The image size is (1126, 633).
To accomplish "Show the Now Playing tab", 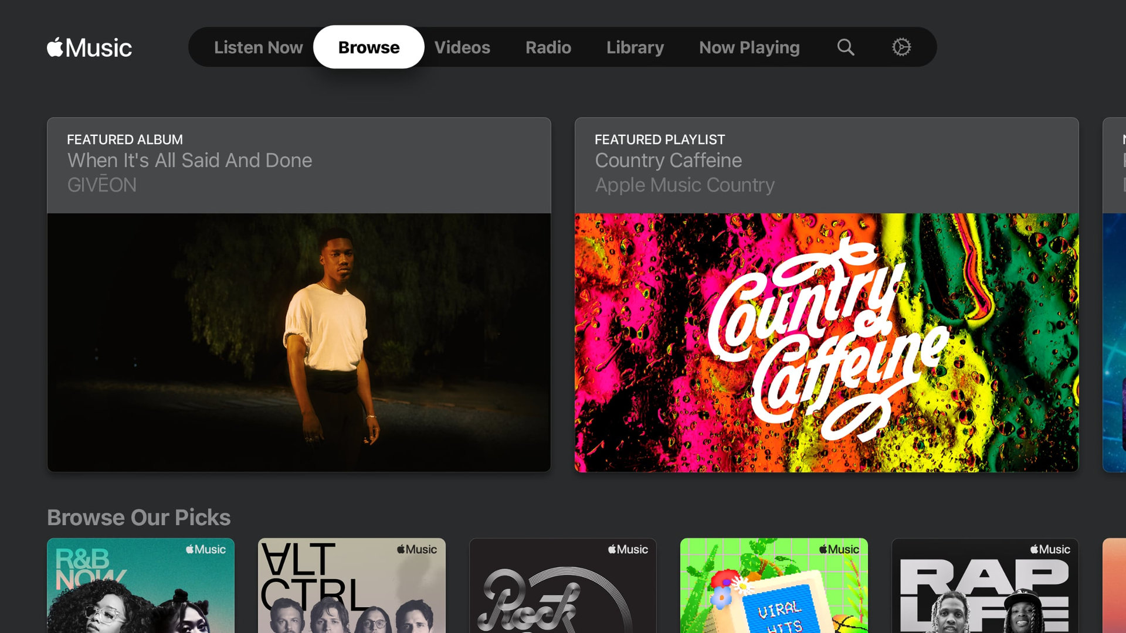I will 749,47.
